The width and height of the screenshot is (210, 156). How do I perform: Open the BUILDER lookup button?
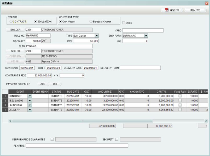[15, 30]
